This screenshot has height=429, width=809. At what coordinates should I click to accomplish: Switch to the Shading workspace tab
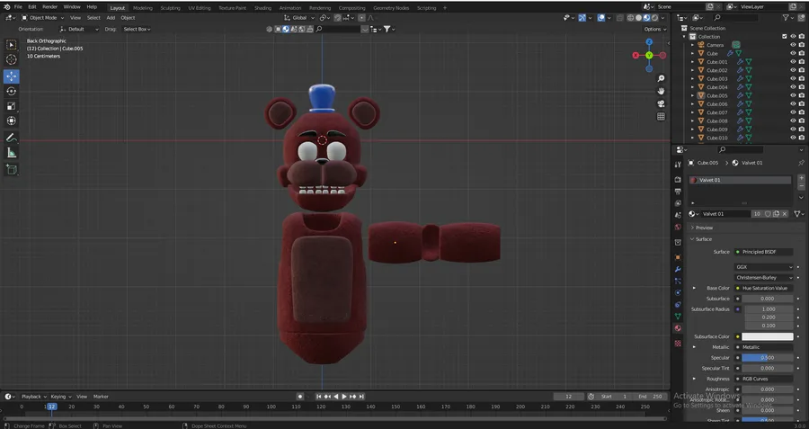262,8
